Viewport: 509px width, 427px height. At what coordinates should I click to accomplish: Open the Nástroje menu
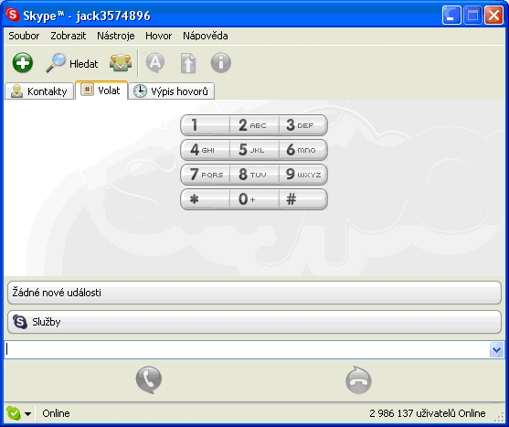(x=115, y=36)
